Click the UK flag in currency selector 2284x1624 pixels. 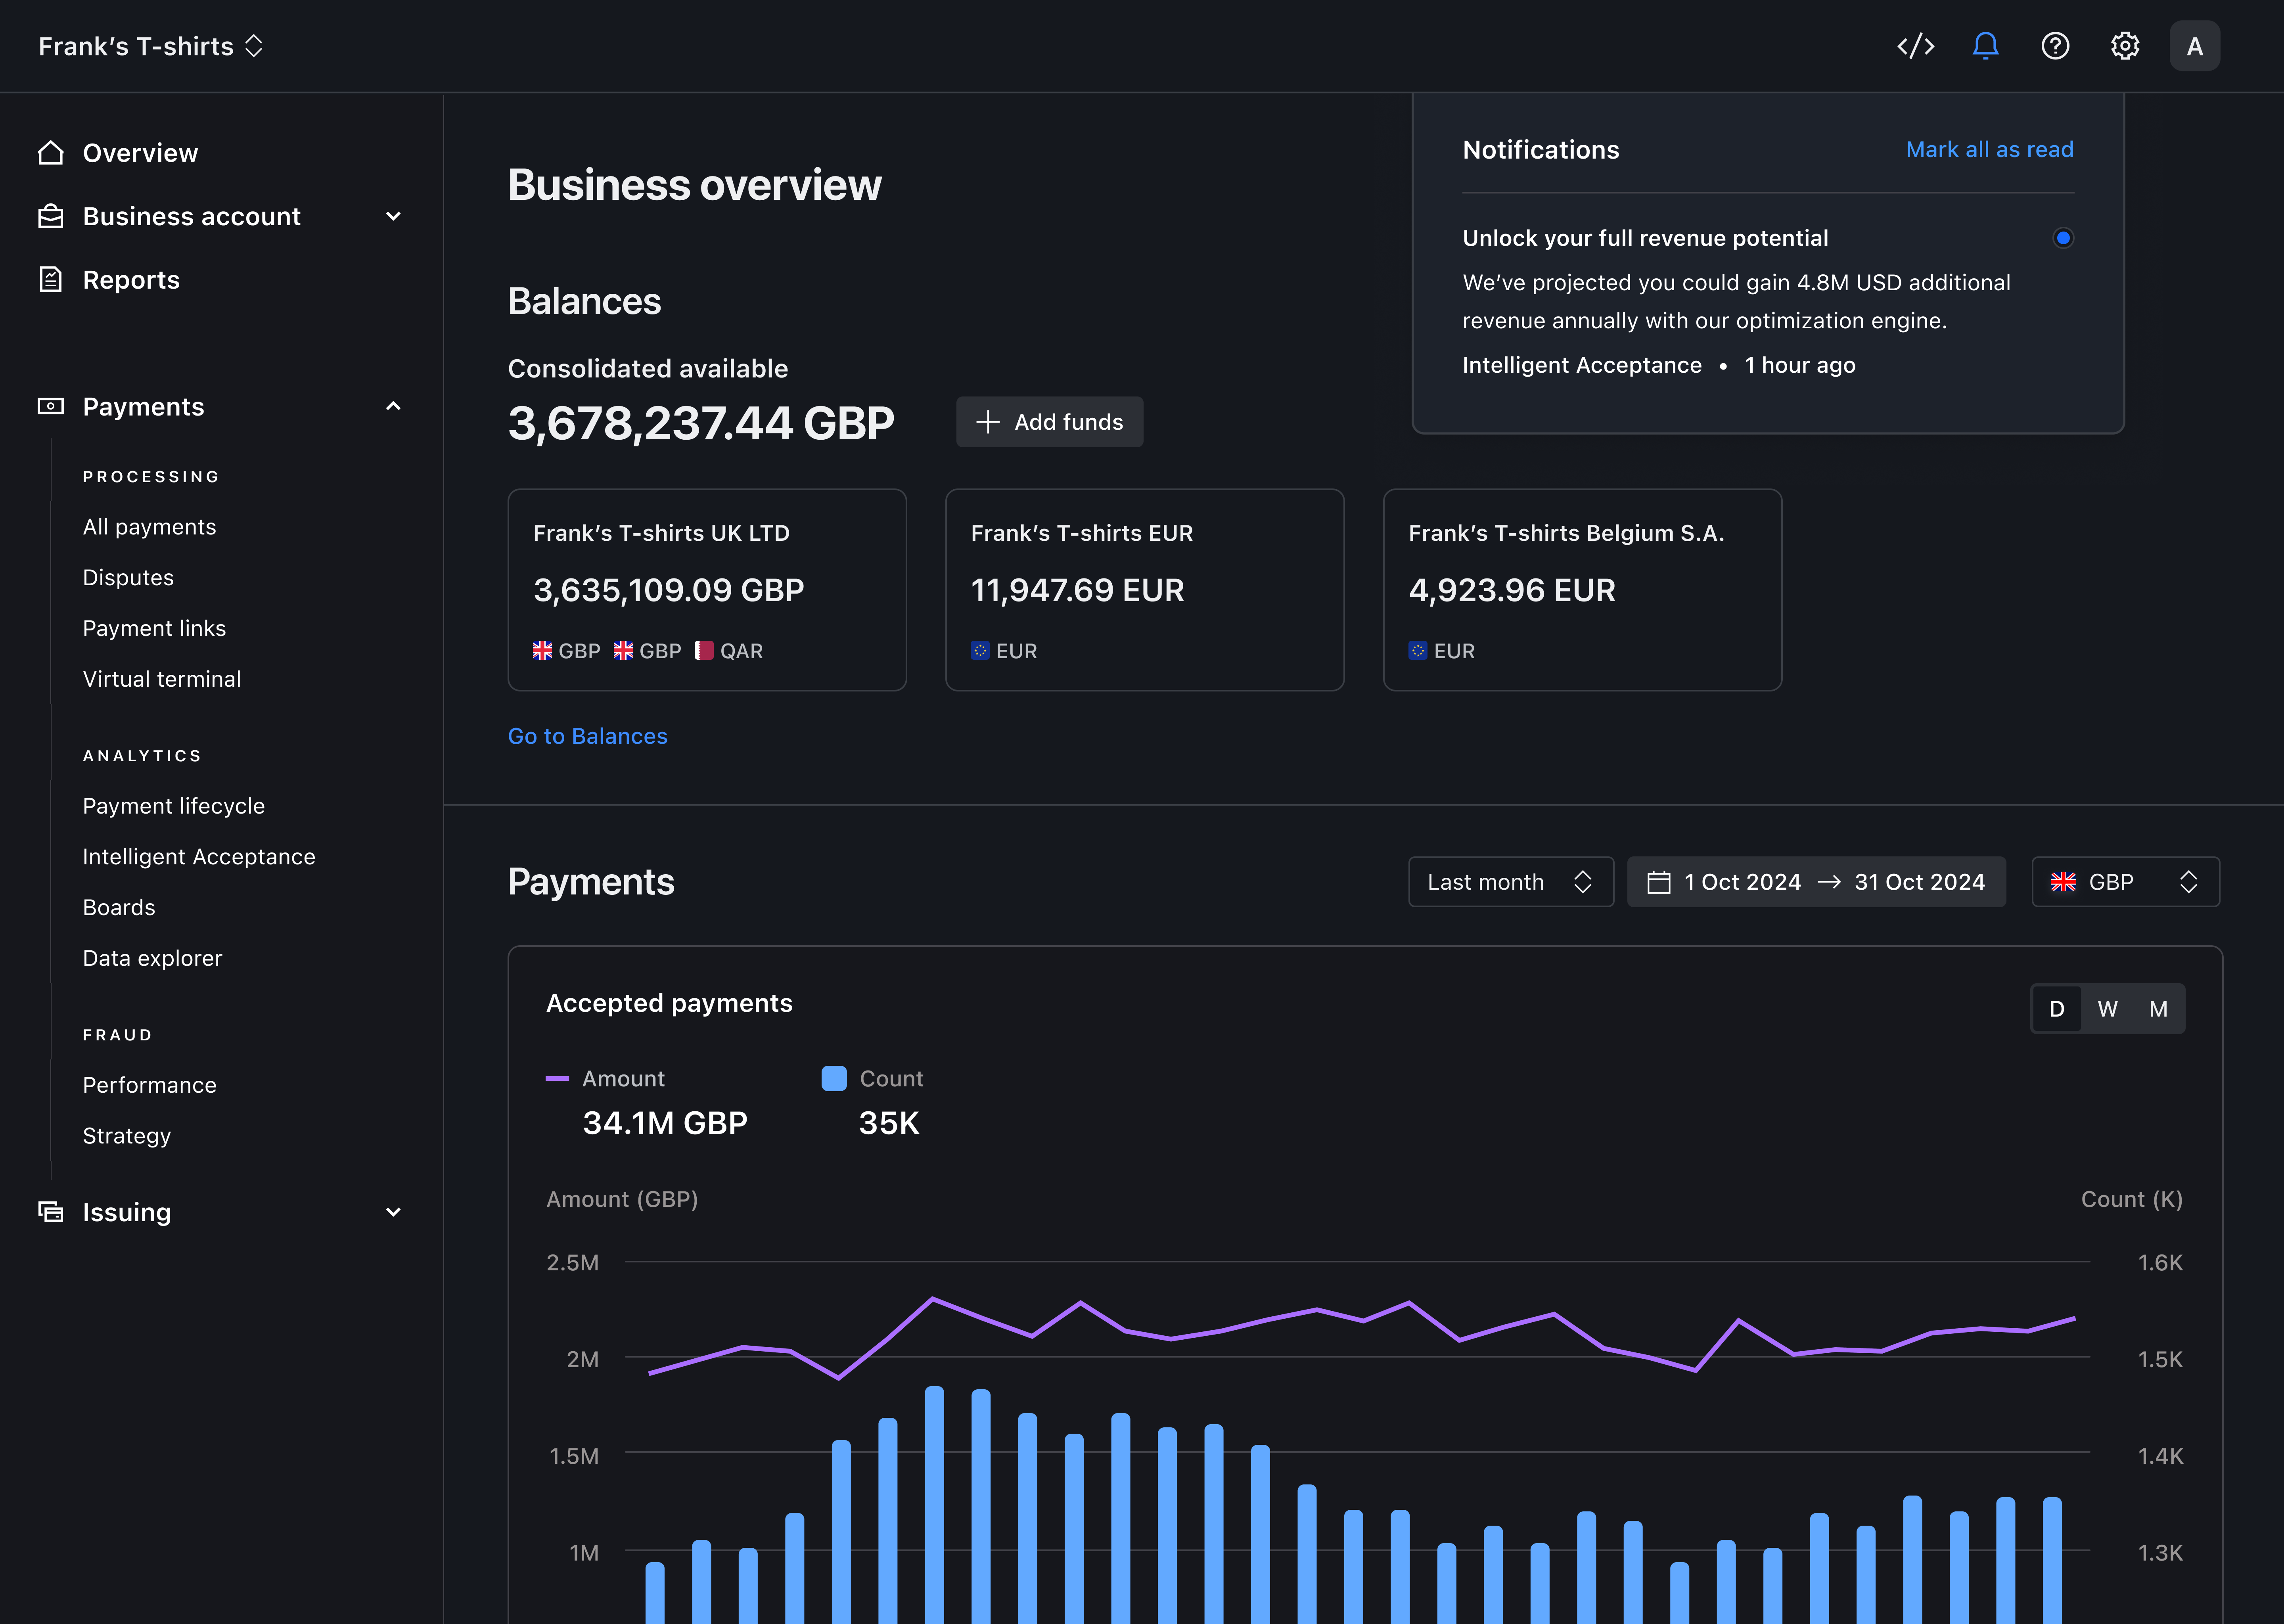(x=2063, y=882)
